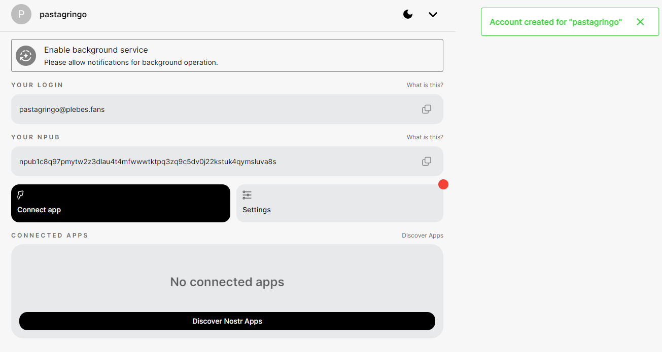Click the pastagringo username in header

(x=63, y=14)
